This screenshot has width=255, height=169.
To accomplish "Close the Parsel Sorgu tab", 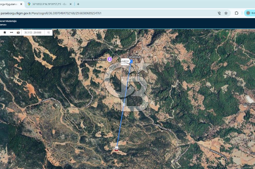I will (21, 4).
